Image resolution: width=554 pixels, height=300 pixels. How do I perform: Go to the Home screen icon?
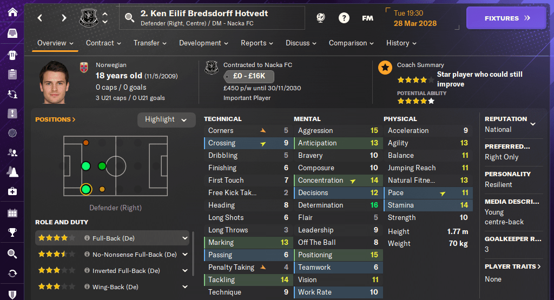[x=12, y=12]
